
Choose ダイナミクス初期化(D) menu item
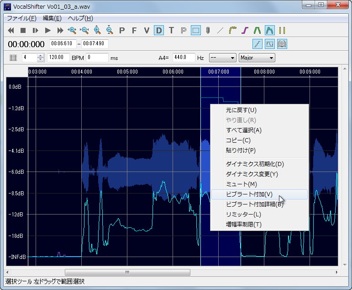coord(259,164)
